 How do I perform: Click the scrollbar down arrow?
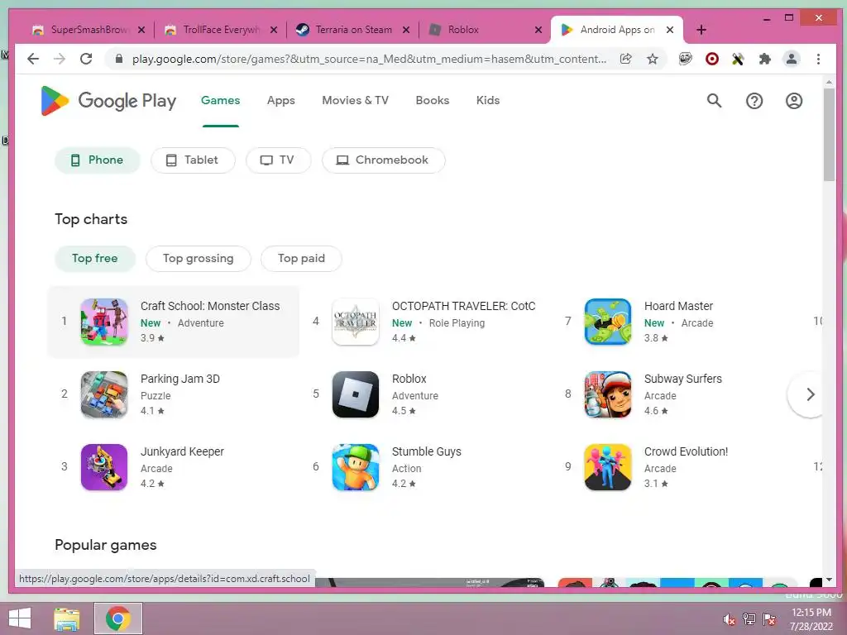click(829, 580)
